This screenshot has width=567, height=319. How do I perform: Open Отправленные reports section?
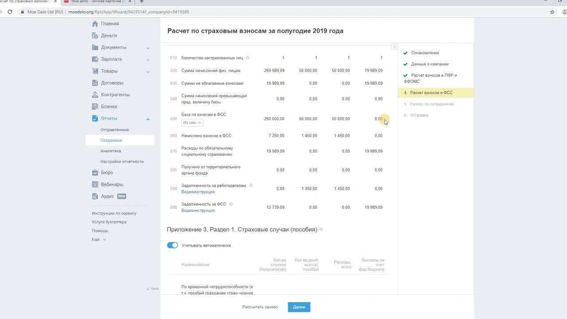coord(115,130)
